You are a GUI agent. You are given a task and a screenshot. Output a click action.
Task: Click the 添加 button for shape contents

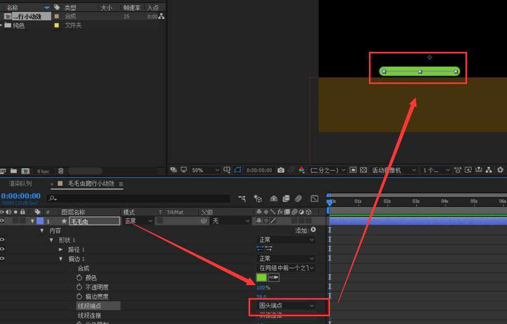tap(306, 230)
